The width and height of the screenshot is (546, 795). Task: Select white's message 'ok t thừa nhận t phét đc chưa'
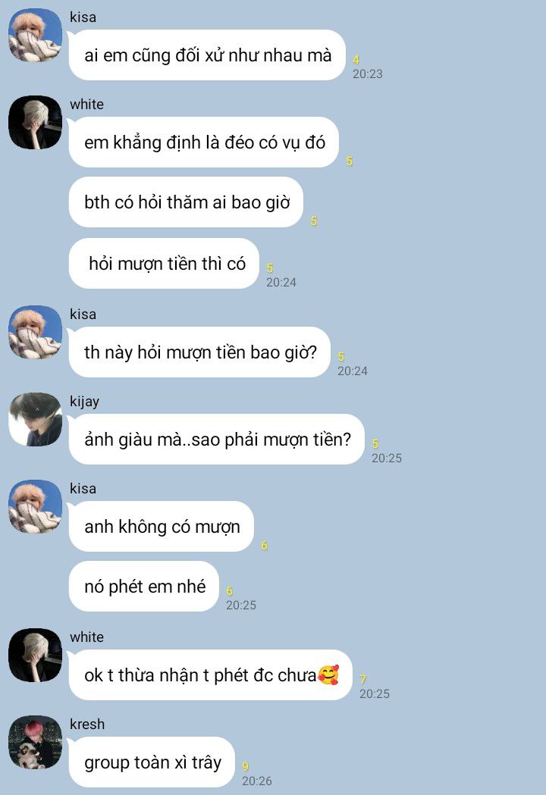coord(211,675)
